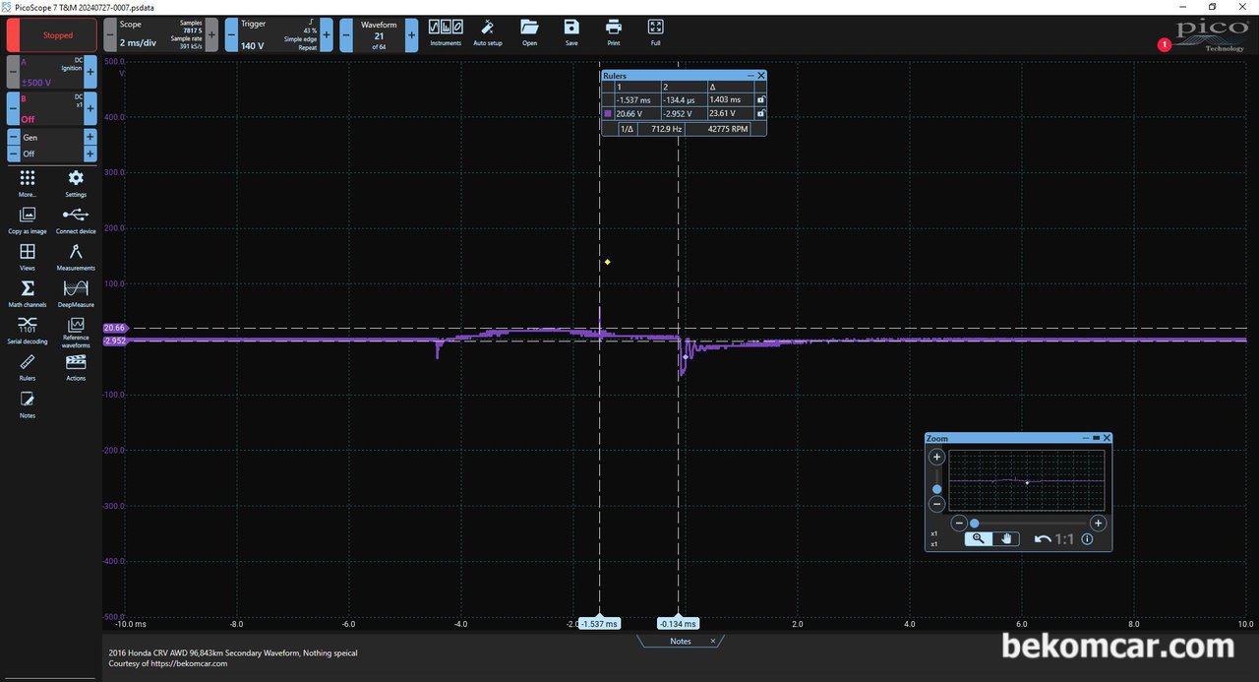Increase timebase with Scope plus
This screenshot has height=682, width=1259.
pos(211,35)
